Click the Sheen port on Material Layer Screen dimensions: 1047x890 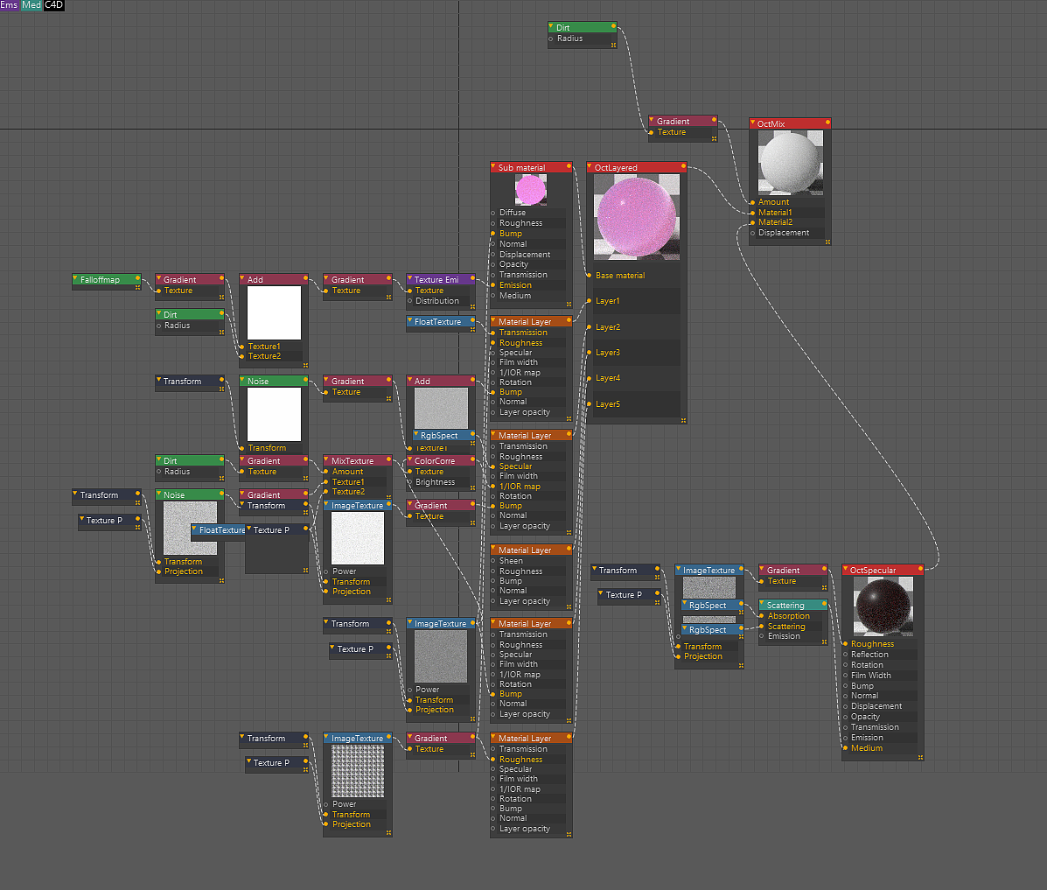[493, 561]
